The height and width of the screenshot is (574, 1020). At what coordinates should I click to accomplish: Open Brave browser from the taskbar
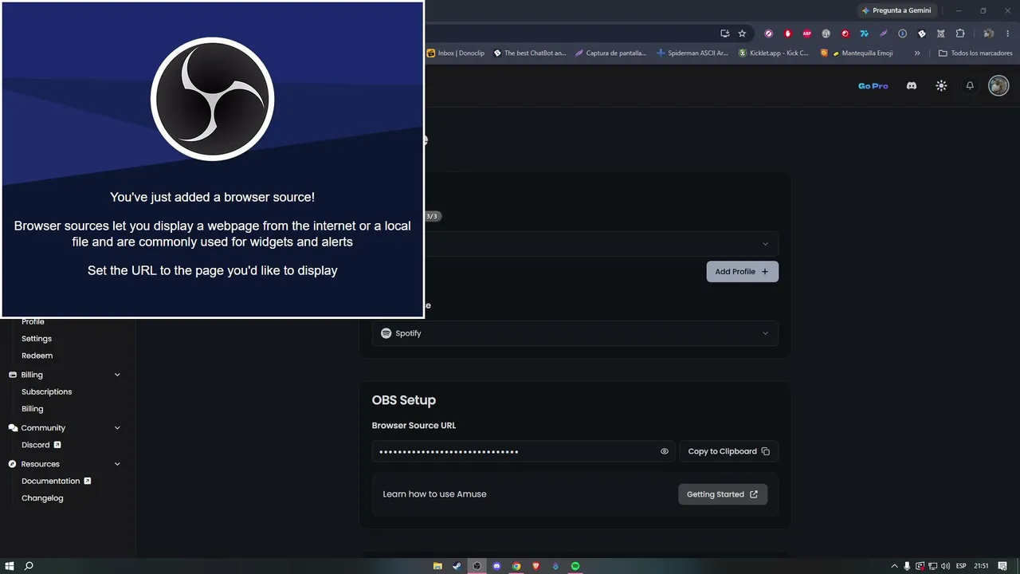coord(536,566)
